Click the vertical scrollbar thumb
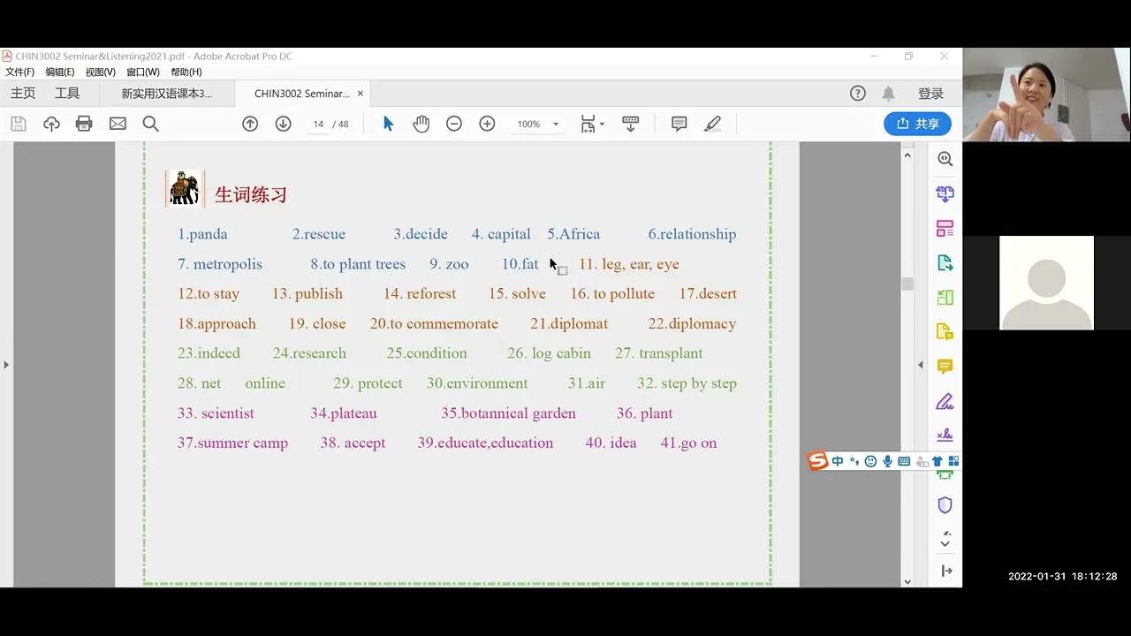This screenshot has width=1131, height=636. point(907,284)
